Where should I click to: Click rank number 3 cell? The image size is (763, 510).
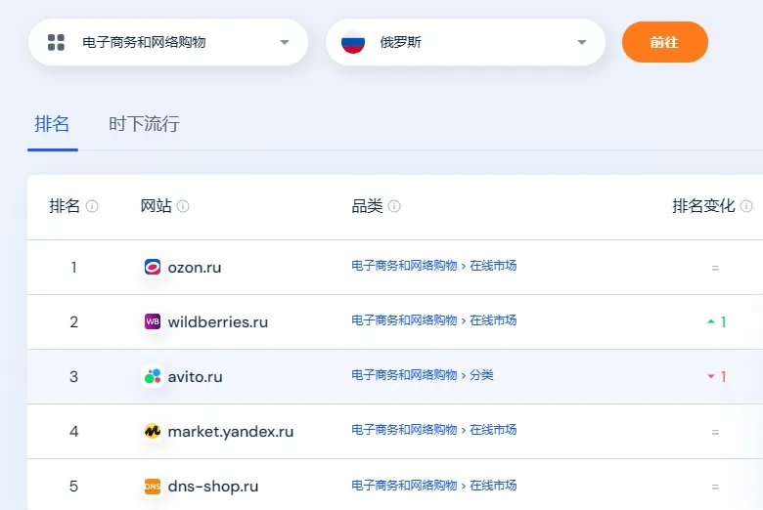(74, 377)
